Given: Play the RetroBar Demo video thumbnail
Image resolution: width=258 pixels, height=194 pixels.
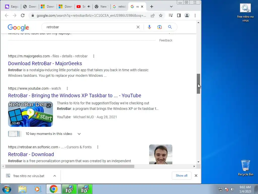Looking at the screenshot, I should (x=30, y=114).
